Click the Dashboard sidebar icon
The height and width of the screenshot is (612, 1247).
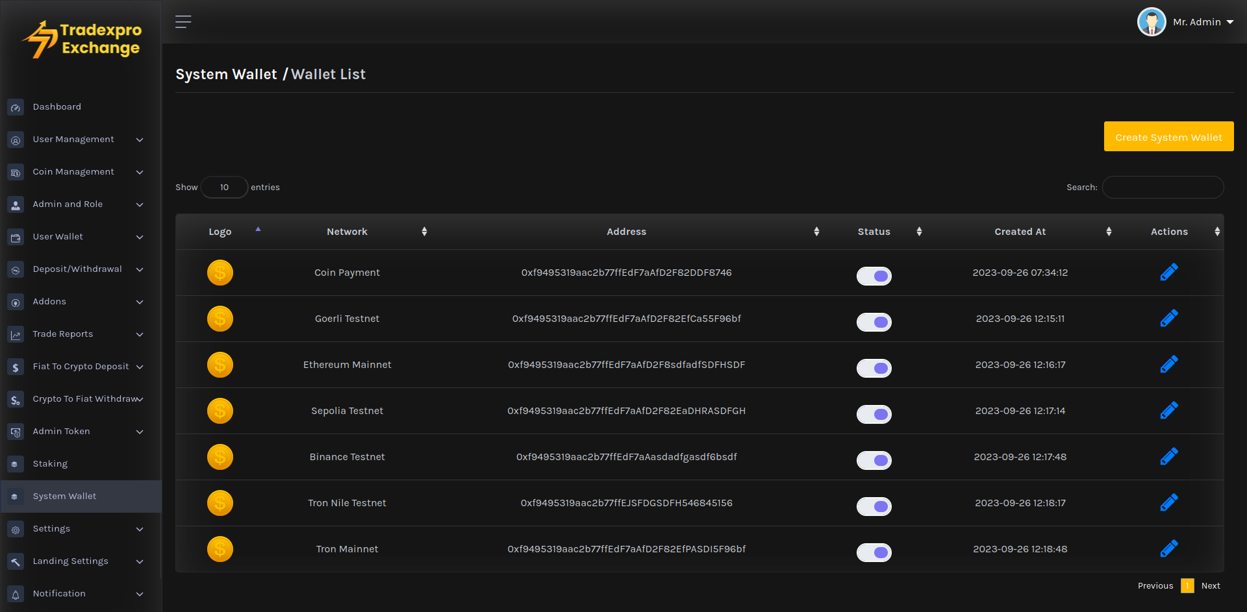point(16,107)
